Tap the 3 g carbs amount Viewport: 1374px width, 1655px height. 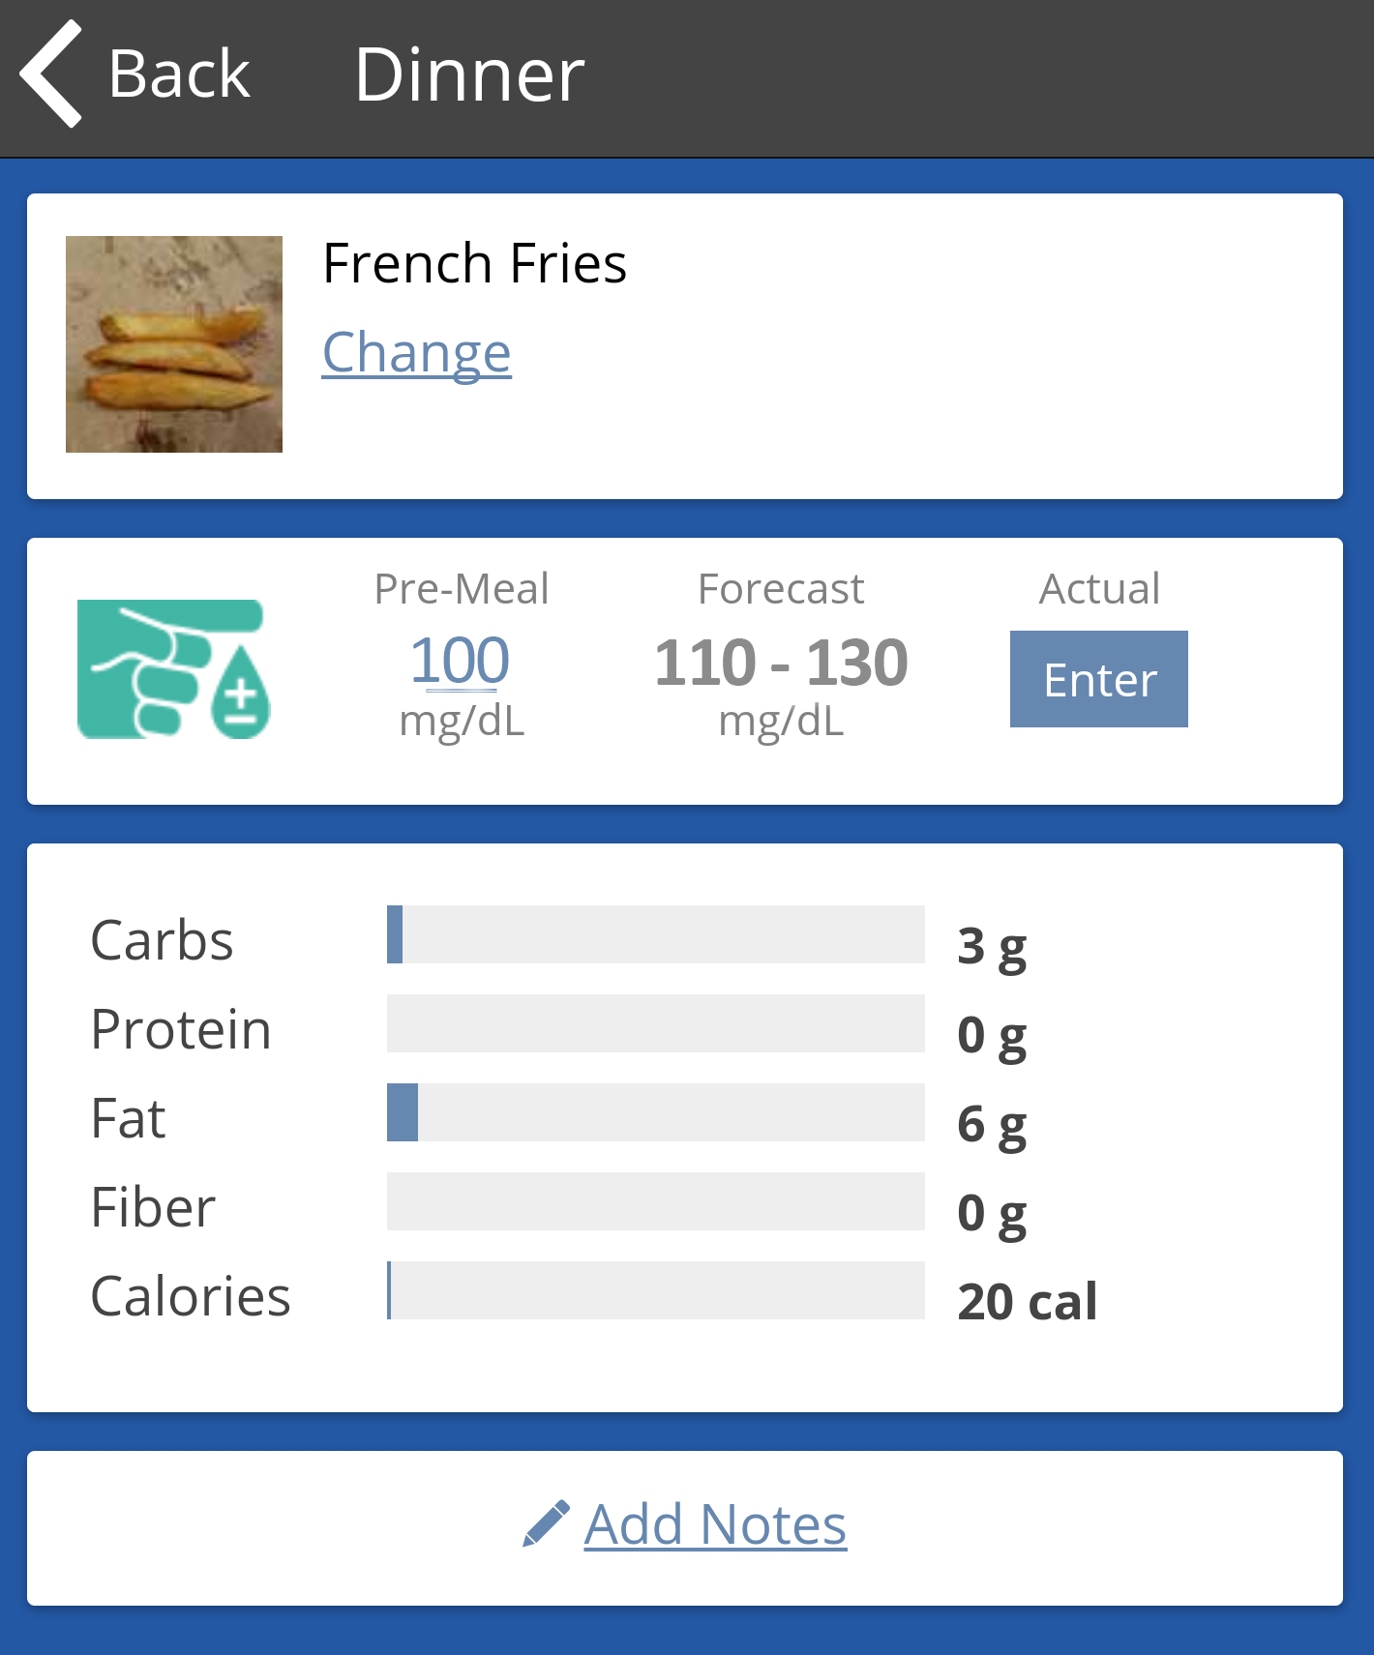click(992, 946)
